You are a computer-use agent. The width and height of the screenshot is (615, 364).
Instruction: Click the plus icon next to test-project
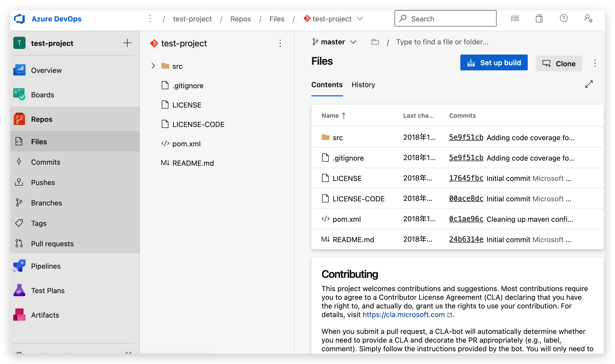127,43
